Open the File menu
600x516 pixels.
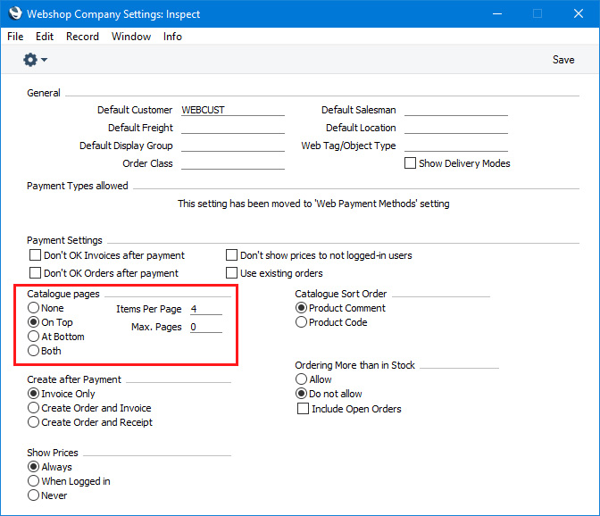click(x=15, y=37)
